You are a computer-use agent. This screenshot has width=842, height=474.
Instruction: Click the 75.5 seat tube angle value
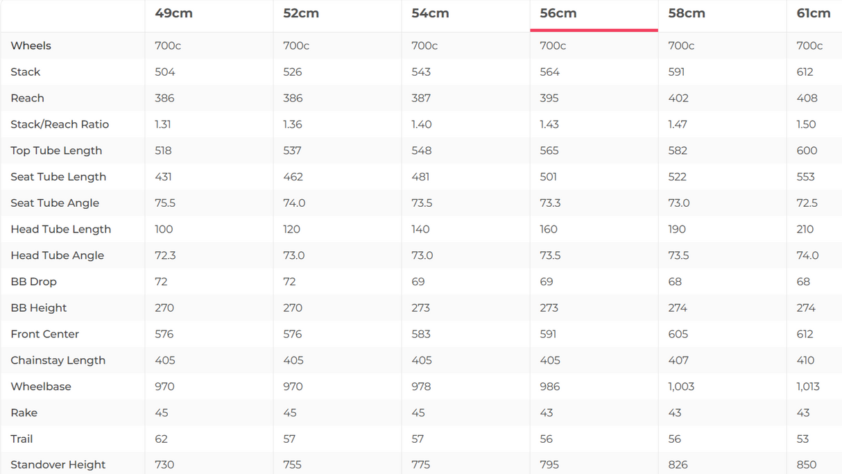pos(165,203)
